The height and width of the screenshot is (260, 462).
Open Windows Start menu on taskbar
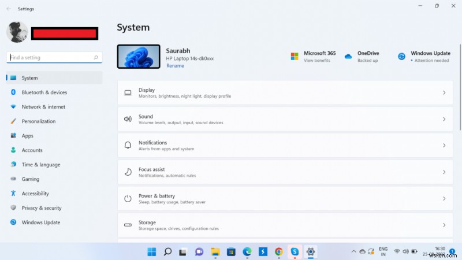(152, 252)
